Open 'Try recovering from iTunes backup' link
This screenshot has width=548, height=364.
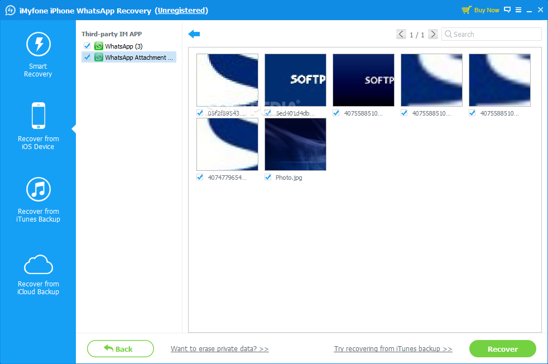(x=393, y=348)
